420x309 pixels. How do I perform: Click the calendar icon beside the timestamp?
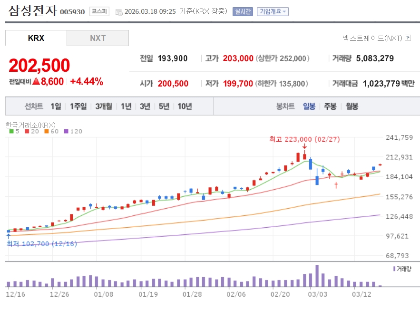coord(119,12)
